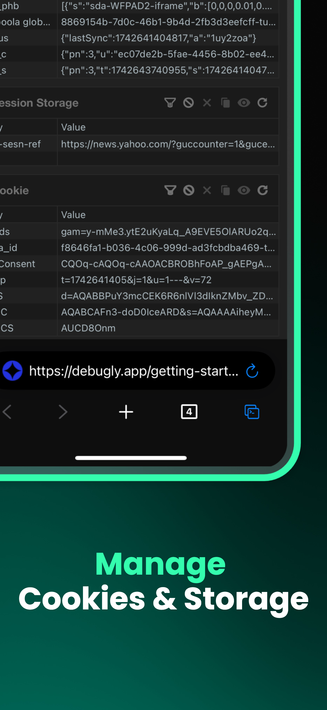Select the Consent cookie key

pyautogui.click(x=28, y=264)
